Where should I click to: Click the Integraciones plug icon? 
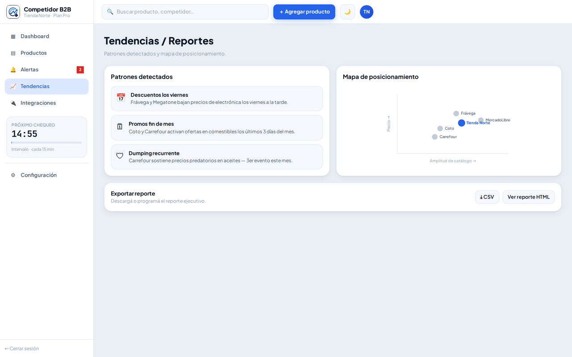click(13, 103)
